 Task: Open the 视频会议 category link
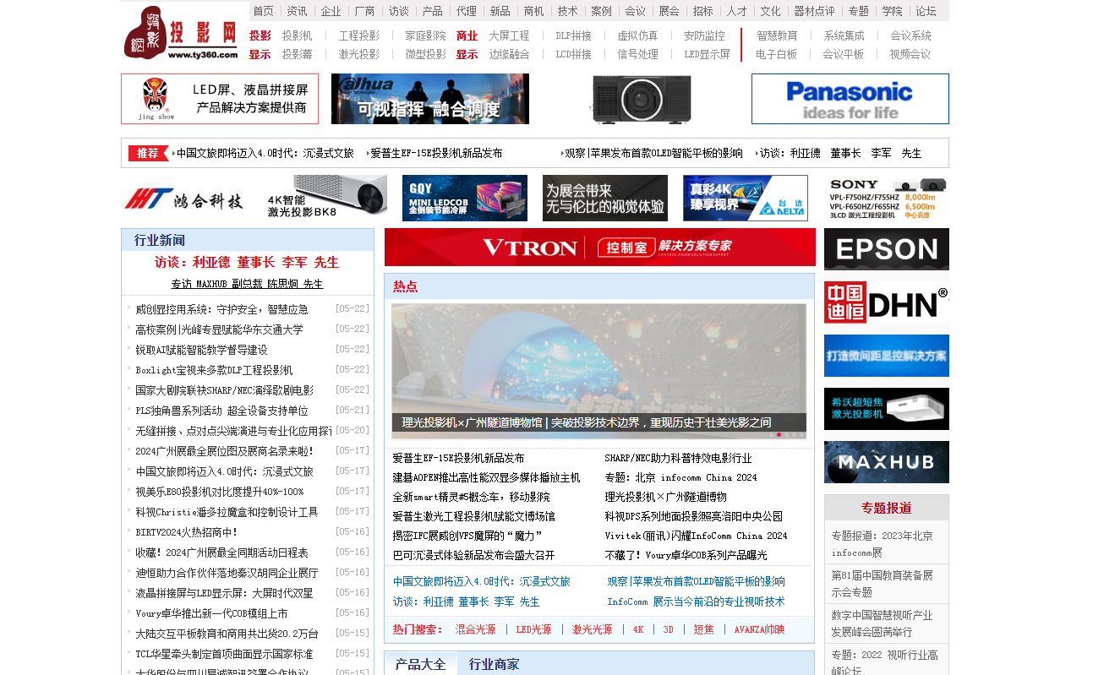pos(910,54)
